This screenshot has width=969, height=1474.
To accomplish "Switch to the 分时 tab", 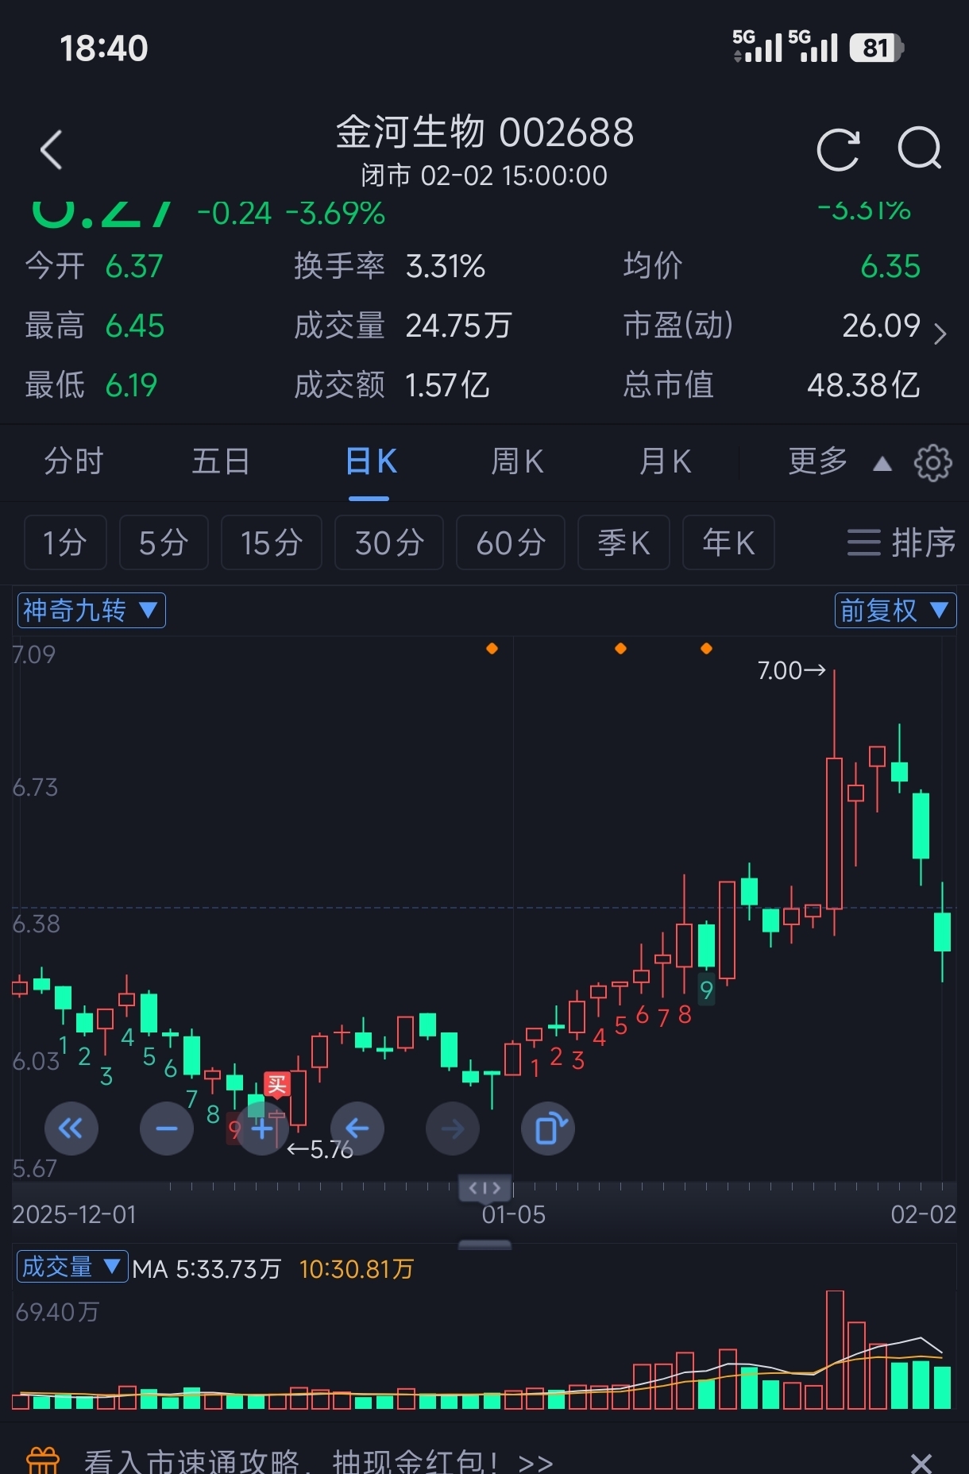I will (74, 461).
